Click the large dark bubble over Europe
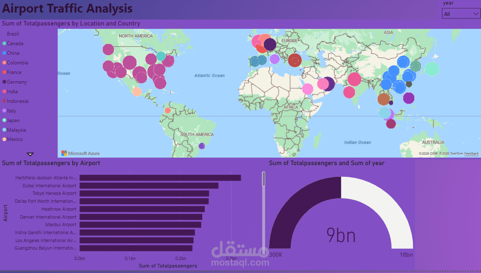Screen dimensions: 481x273 [x=271, y=44]
